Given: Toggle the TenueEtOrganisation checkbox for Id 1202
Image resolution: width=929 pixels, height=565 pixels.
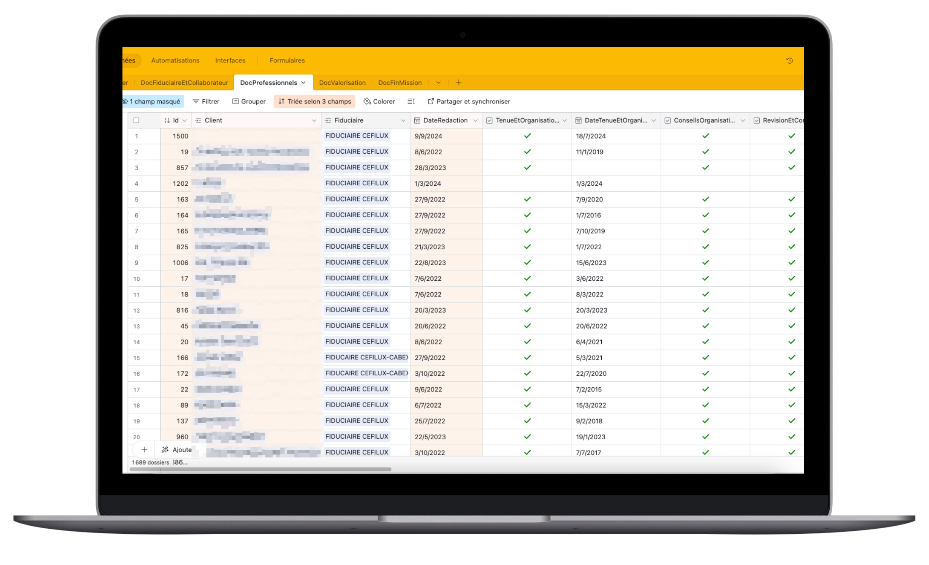Looking at the screenshot, I should [x=527, y=184].
